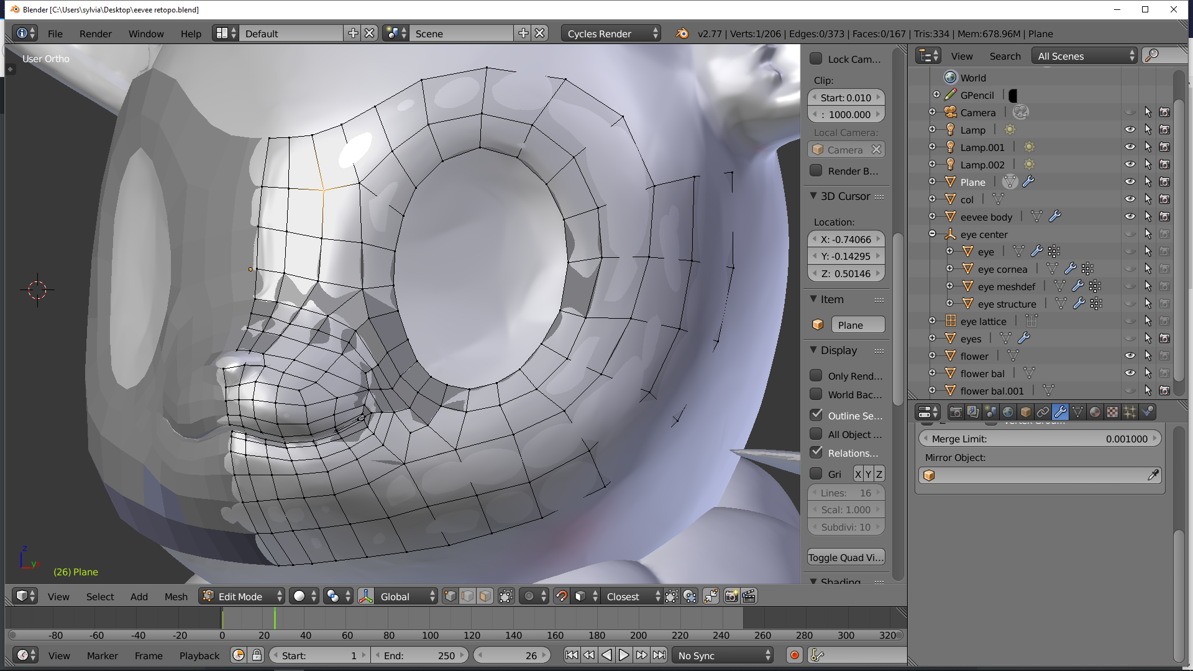Open Render properties via camera icon
The height and width of the screenshot is (671, 1193).
[x=956, y=412]
